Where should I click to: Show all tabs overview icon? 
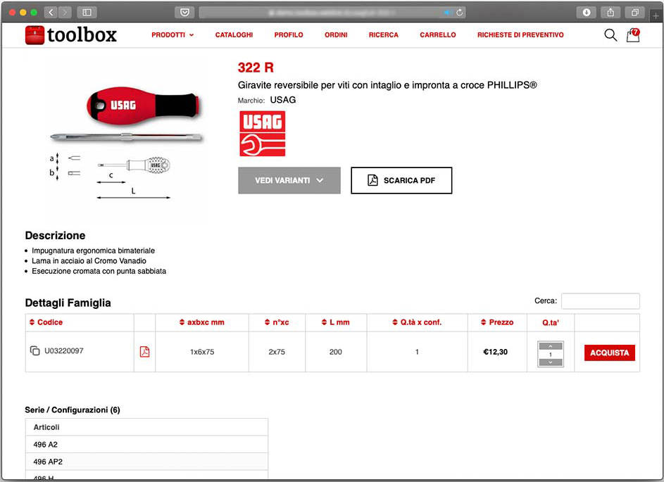635,12
